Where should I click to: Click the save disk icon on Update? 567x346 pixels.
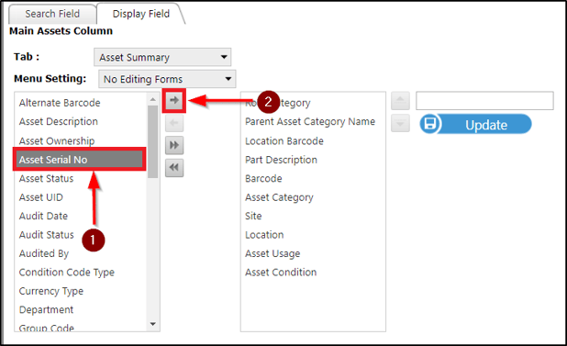430,124
